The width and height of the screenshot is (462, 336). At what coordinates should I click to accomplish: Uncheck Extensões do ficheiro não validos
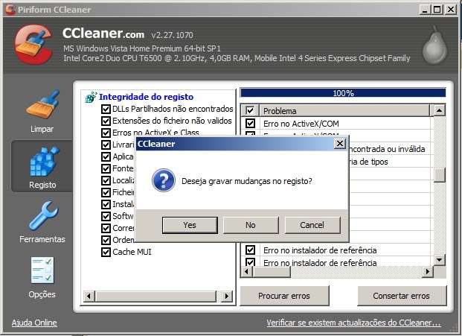(106, 121)
